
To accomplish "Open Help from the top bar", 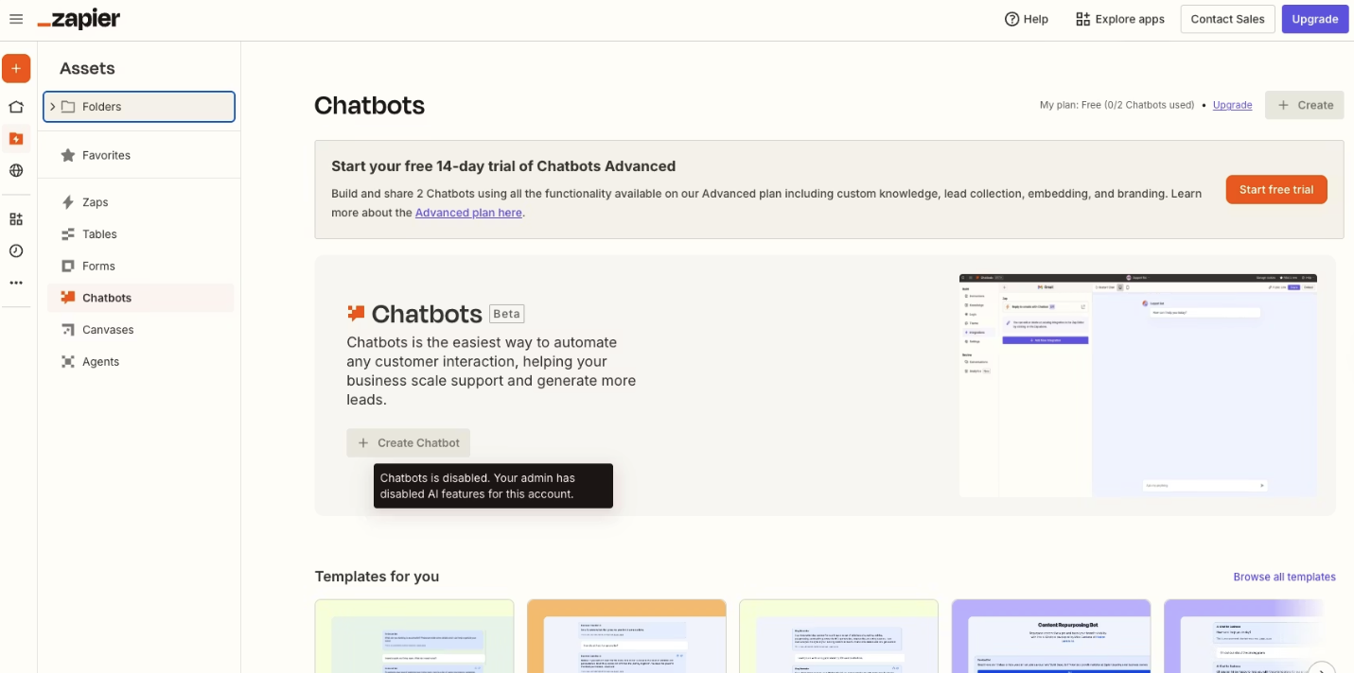I will point(1028,18).
